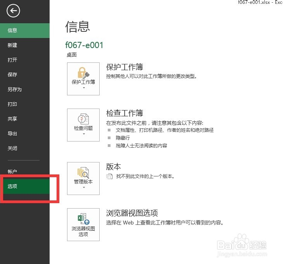Click the 管理版本 magnifier documents icon
This screenshot has width=283, height=264.
(83, 173)
